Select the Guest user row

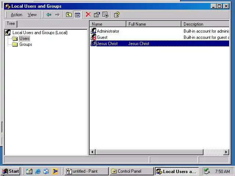[160, 37]
